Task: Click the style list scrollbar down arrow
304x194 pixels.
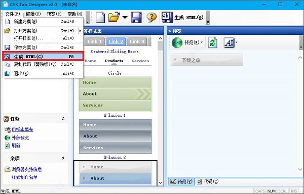Action: point(160,182)
